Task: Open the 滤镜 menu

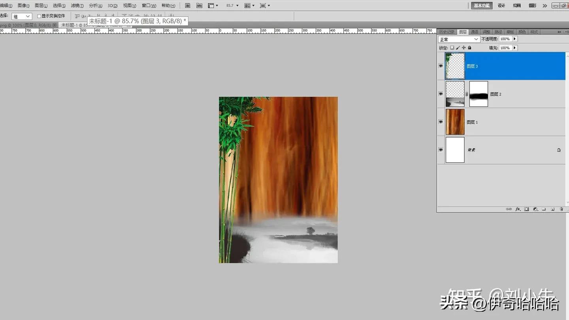Action: 77,6
